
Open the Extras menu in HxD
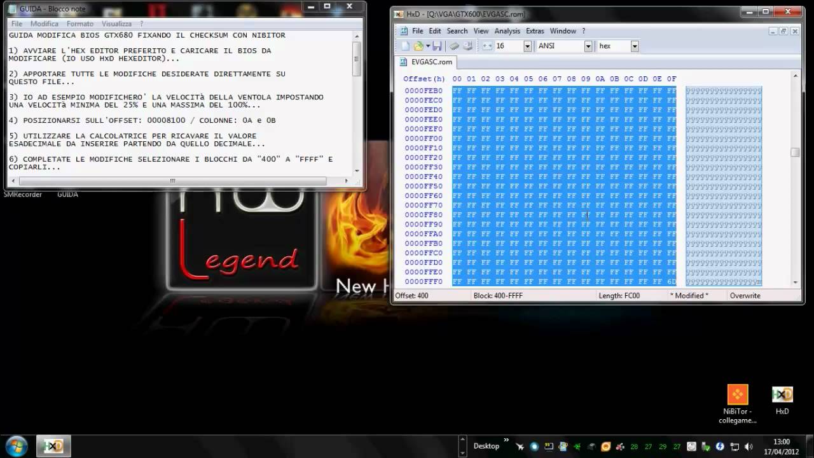pyautogui.click(x=535, y=31)
